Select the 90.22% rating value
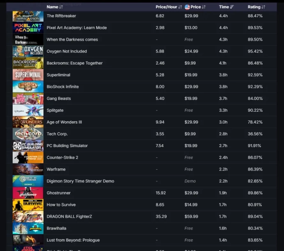Screen dimensions: 284x251 click(x=255, y=110)
